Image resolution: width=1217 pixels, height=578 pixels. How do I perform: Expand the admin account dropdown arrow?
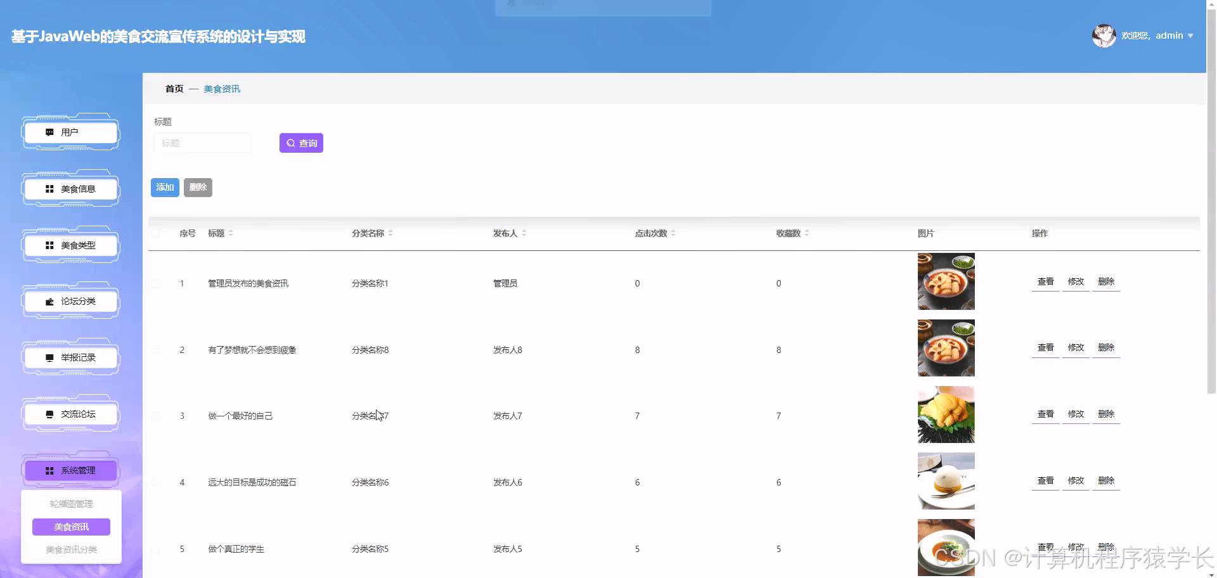tap(1190, 36)
